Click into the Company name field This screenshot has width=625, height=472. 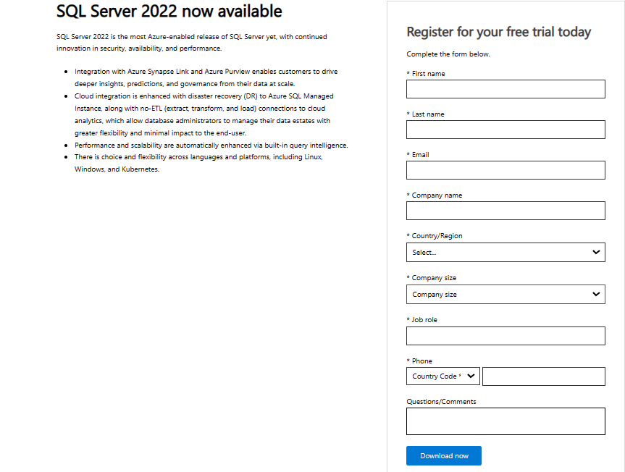click(506, 211)
